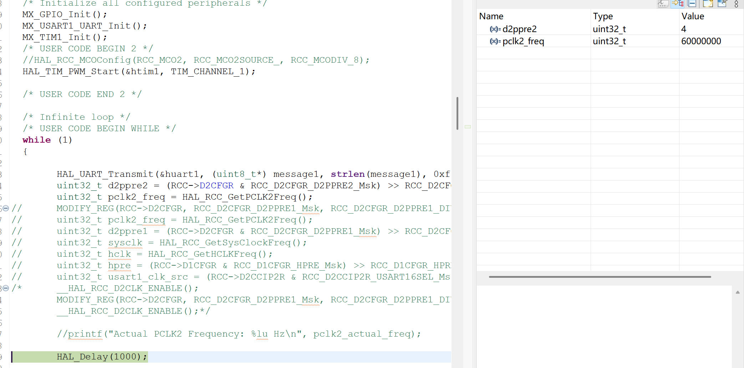Click the Add New Expression icon
This screenshot has height=368, width=744.
(x=708, y=4)
